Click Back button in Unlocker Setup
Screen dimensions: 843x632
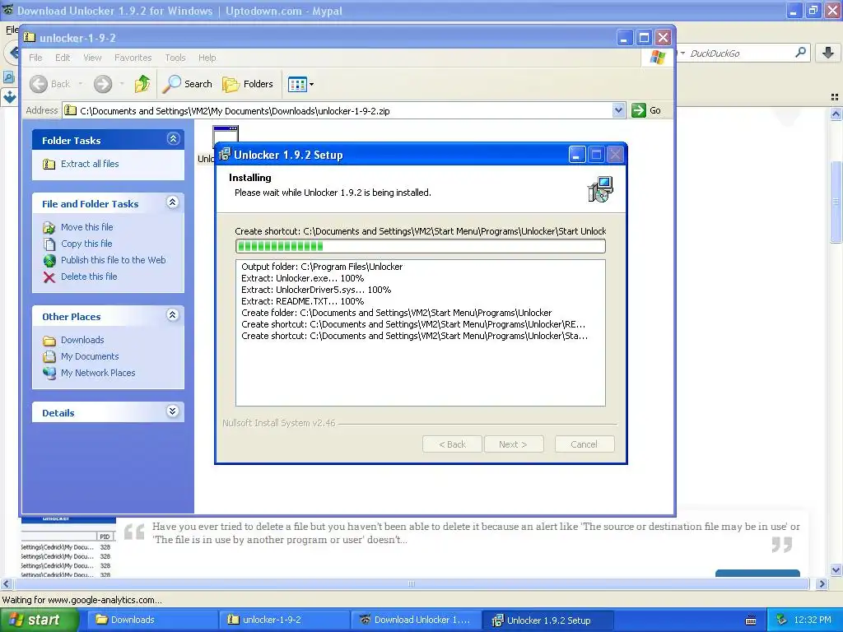452,444
